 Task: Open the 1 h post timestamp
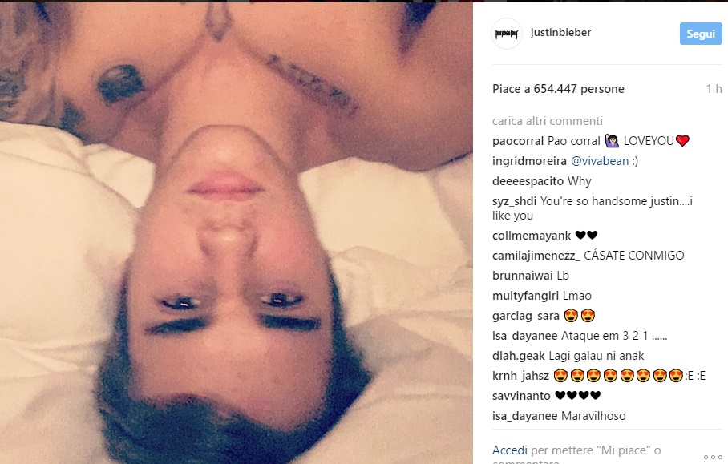point(714,89)
